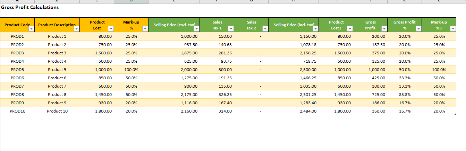Click the table resize handle at bottom-right corner
466x151 pixels.
pyautogui.click(x=455, y=114)
